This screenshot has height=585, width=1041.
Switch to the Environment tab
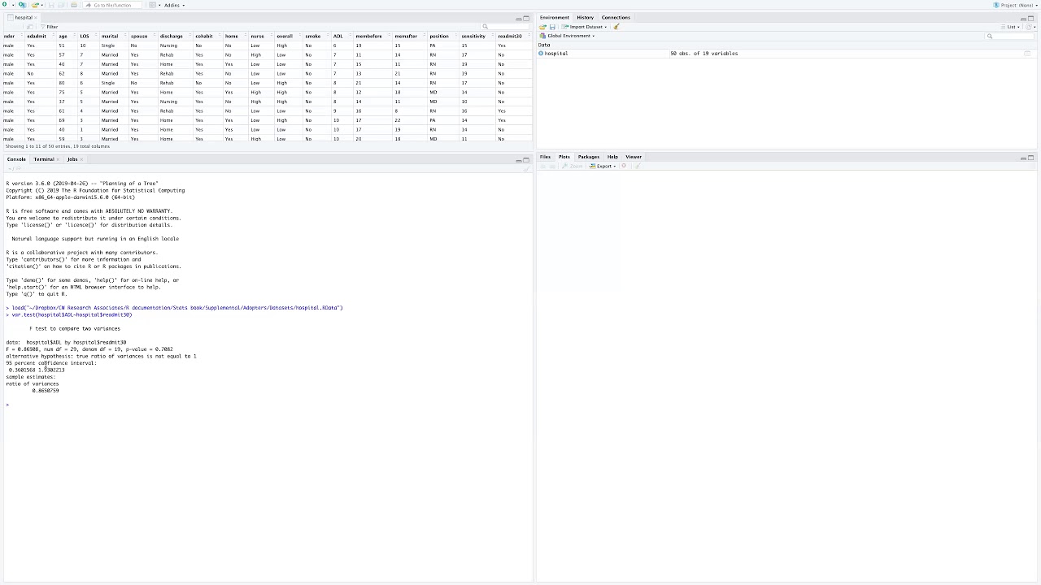555,17
